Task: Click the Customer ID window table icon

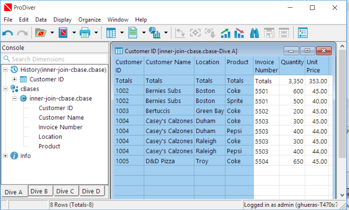Action: 119,51
